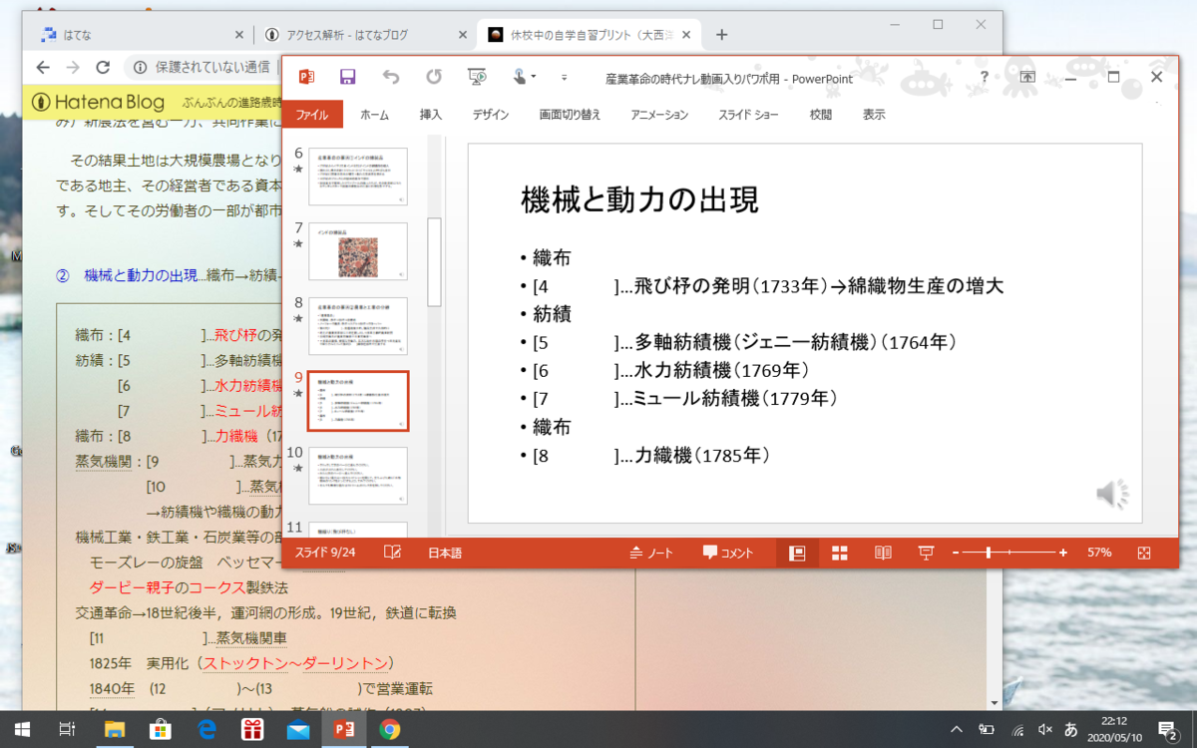Open the Hatena Blog link in the browser
Image resolution: width=1197 pixels, height=748 pixels.
(100, 103)
